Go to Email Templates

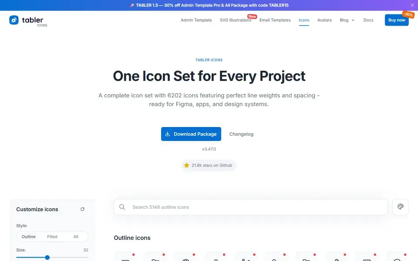(x=275, y=20)
